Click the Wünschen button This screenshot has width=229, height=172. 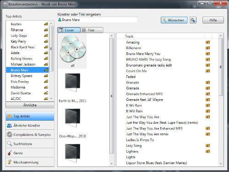pyautogui.click(x=174, y=20)
